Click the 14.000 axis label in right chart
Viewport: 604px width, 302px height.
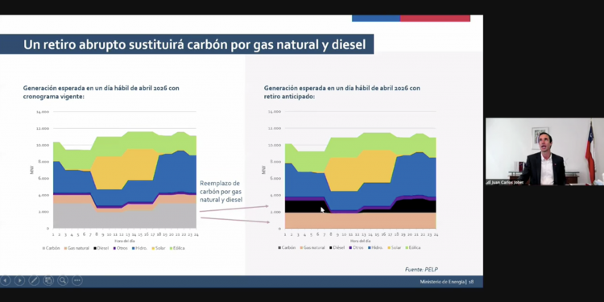tap(275, 112)
